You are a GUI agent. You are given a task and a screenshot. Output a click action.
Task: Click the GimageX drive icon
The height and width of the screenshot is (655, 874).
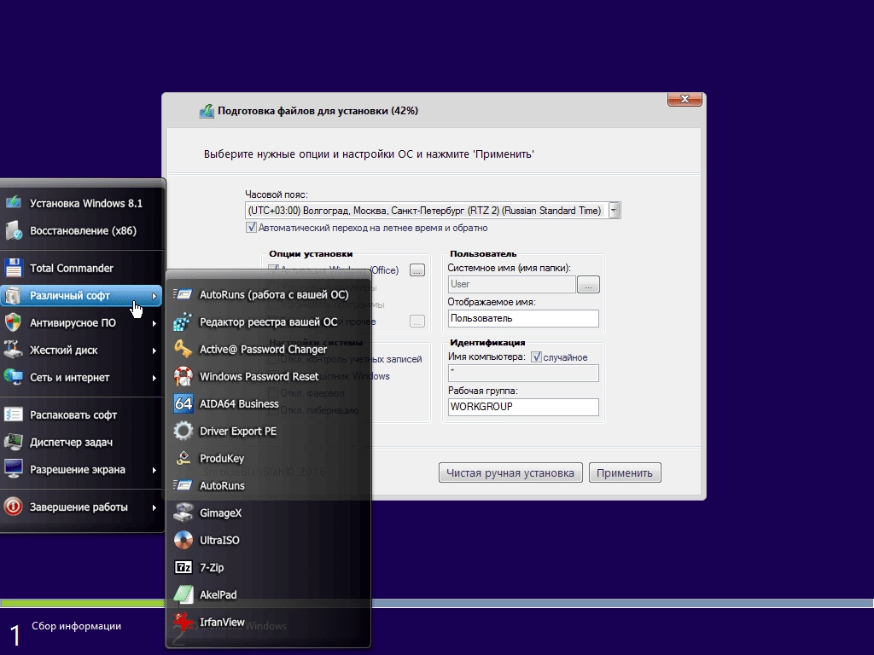tap(183, 513)
